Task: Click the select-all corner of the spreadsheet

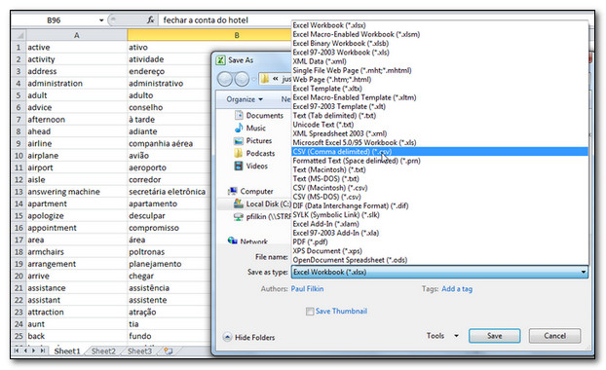Action: 19,35
